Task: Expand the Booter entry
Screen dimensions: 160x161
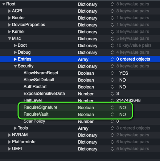Action: [9, 18]
